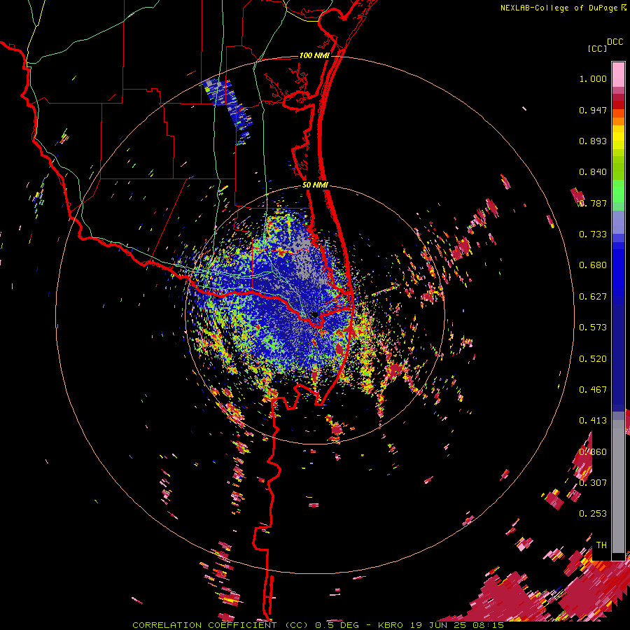Click the black KBRO radar site marker
This screenshot has height=630, width=630.
pos(316,314)
